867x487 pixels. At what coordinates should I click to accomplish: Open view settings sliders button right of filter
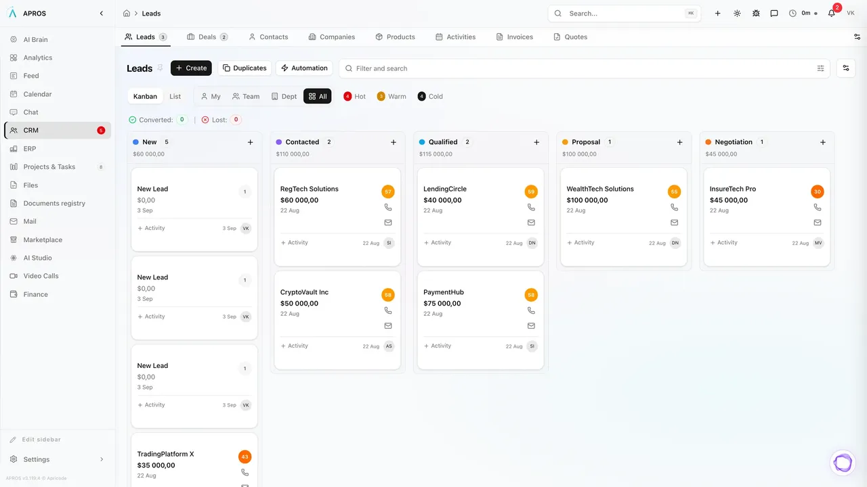tap(846, 68)
